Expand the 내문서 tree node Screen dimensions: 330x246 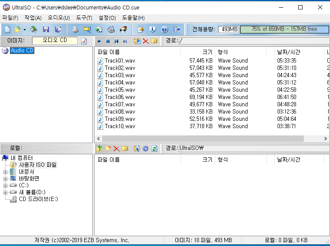tap(6, 172)
